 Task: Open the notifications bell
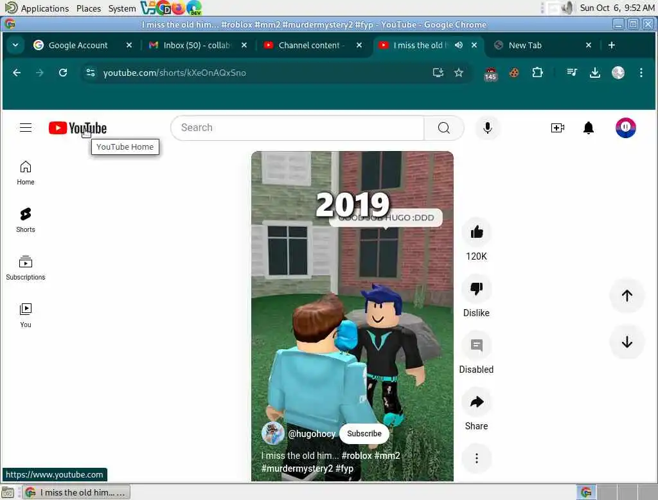click(x=589, y=128)
